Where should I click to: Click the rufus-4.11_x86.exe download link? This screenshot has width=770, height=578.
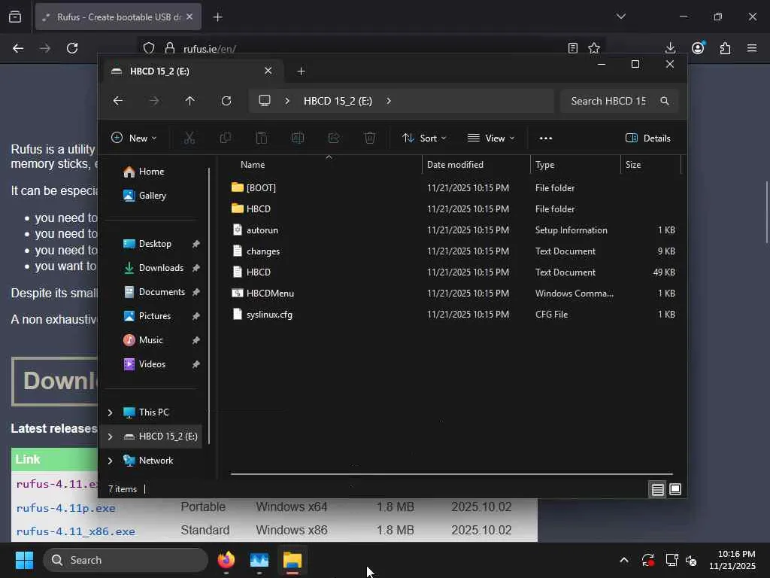click(x=76, y=532)
